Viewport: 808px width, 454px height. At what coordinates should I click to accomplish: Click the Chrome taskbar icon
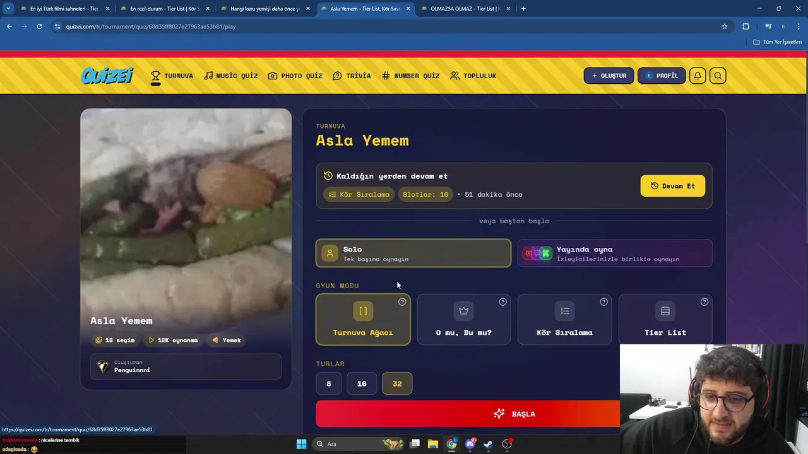point(451,444)
